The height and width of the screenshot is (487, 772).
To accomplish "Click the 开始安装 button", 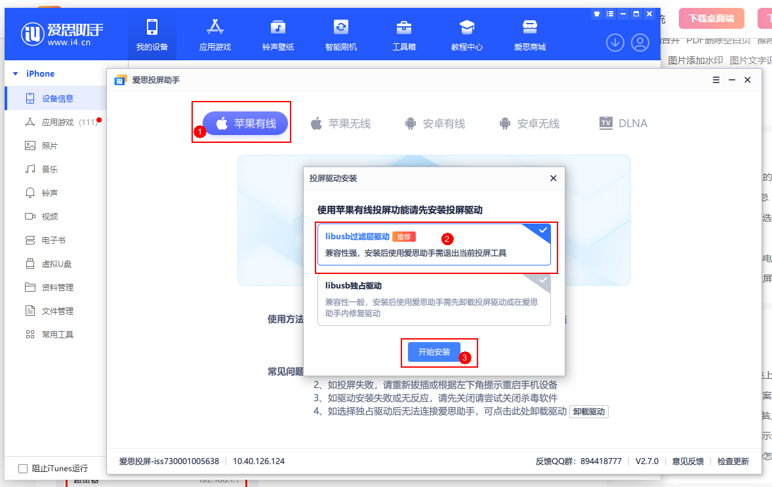I will click(x=434, y=352).
